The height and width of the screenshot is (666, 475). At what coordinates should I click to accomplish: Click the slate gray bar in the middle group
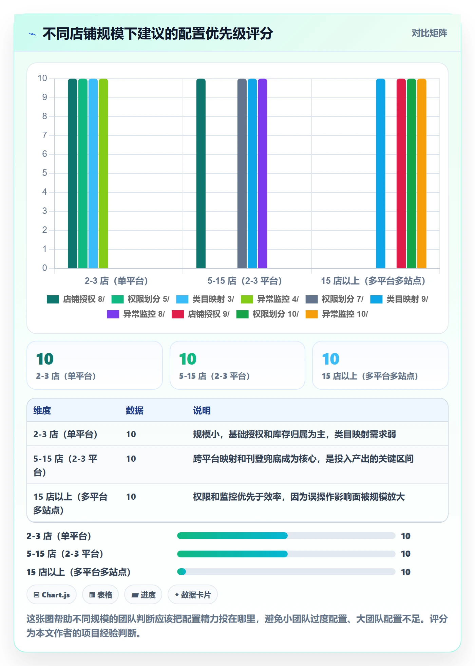[x=242, y=173]
